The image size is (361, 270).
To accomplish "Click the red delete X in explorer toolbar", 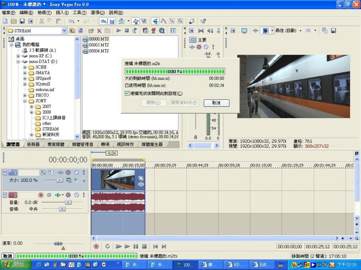I will click(99, 31).
